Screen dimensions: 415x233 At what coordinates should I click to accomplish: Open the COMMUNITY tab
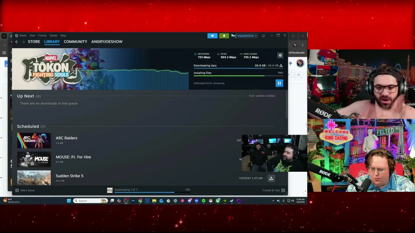coord(76,42)
